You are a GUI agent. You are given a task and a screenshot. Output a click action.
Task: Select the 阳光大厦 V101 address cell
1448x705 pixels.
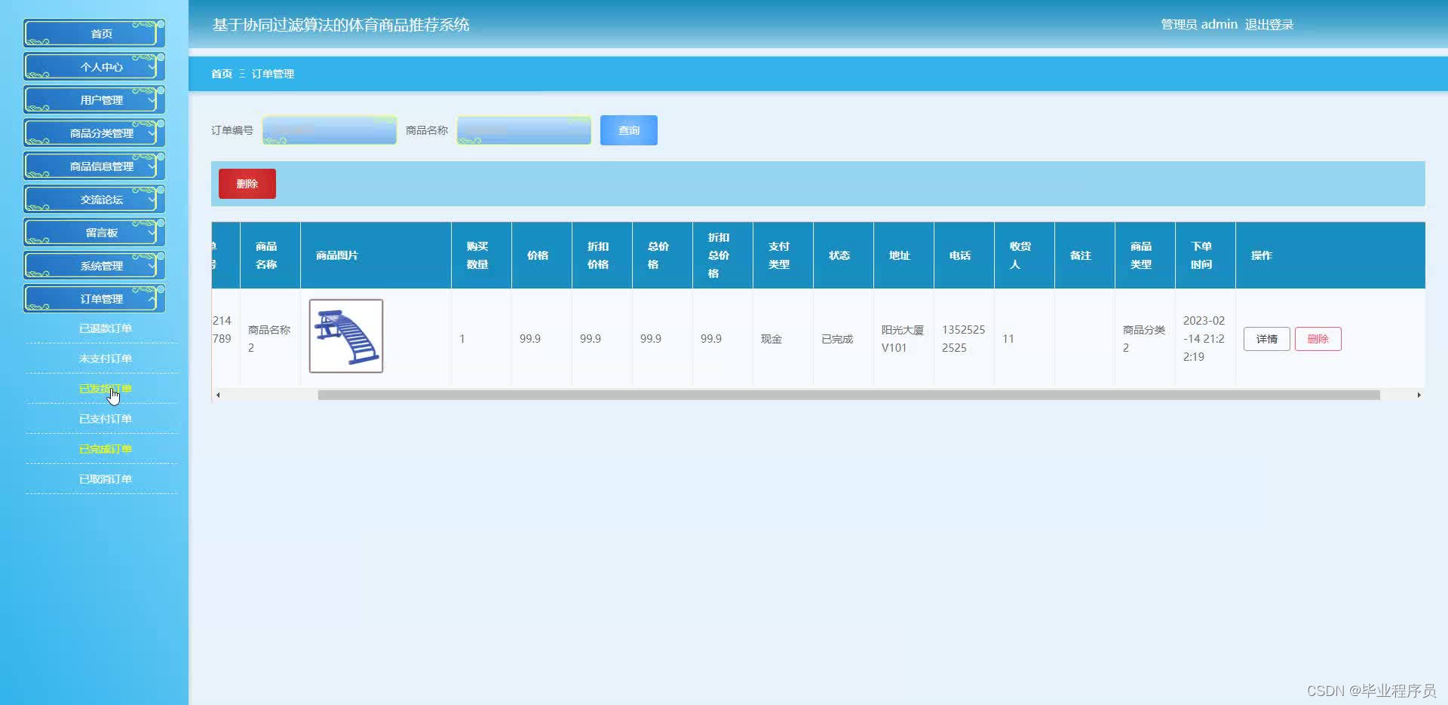tap(903, 339)
